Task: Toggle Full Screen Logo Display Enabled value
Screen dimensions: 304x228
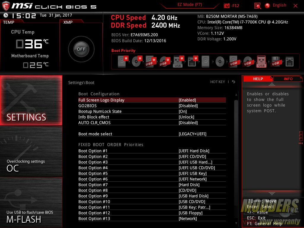Action: (187, 100)
